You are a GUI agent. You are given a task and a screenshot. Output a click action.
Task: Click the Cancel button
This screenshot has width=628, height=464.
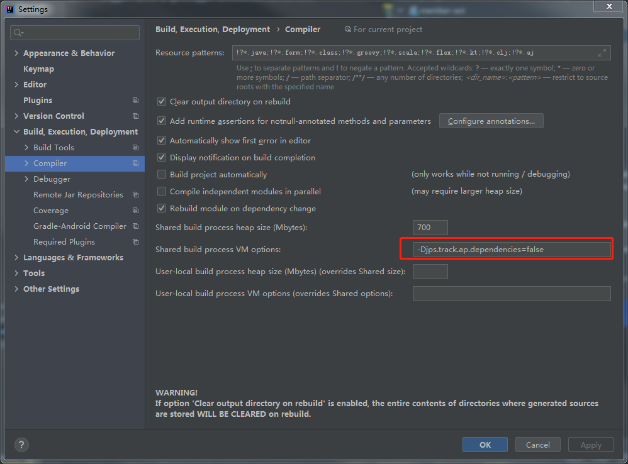tap(537, 445)
